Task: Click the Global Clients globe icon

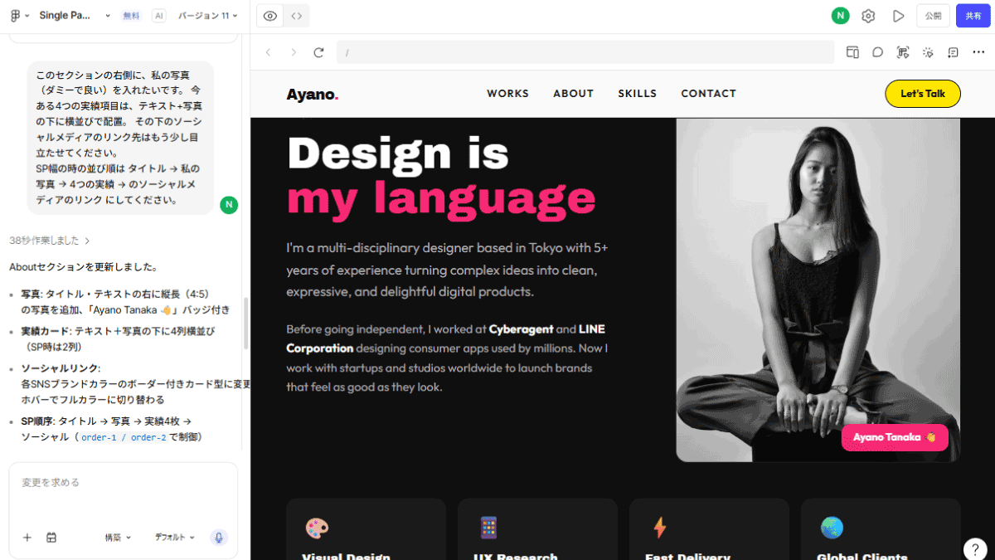Action: (x=832, y=528)
